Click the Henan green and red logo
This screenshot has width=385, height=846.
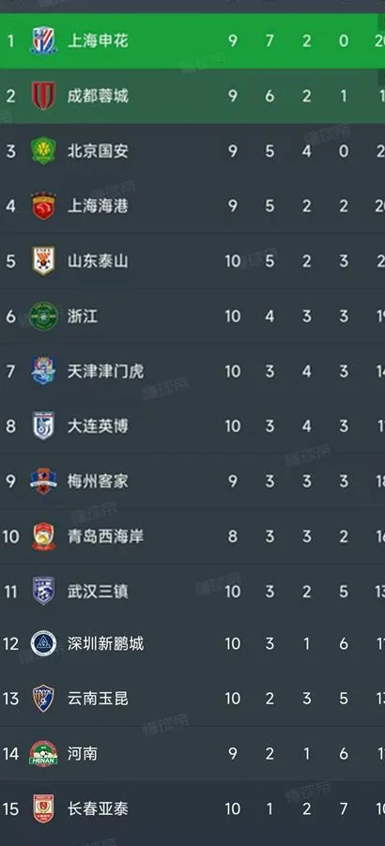[43, 754]
